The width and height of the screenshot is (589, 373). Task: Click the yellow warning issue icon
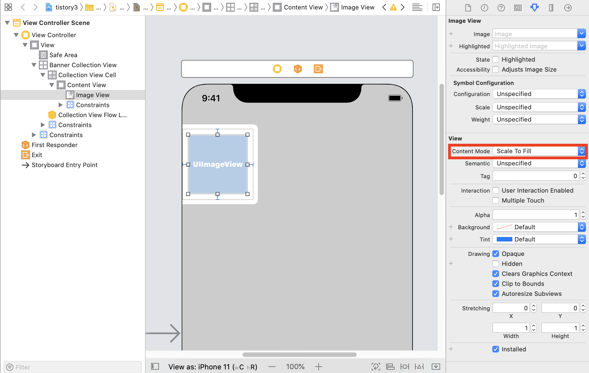[393, 7]
